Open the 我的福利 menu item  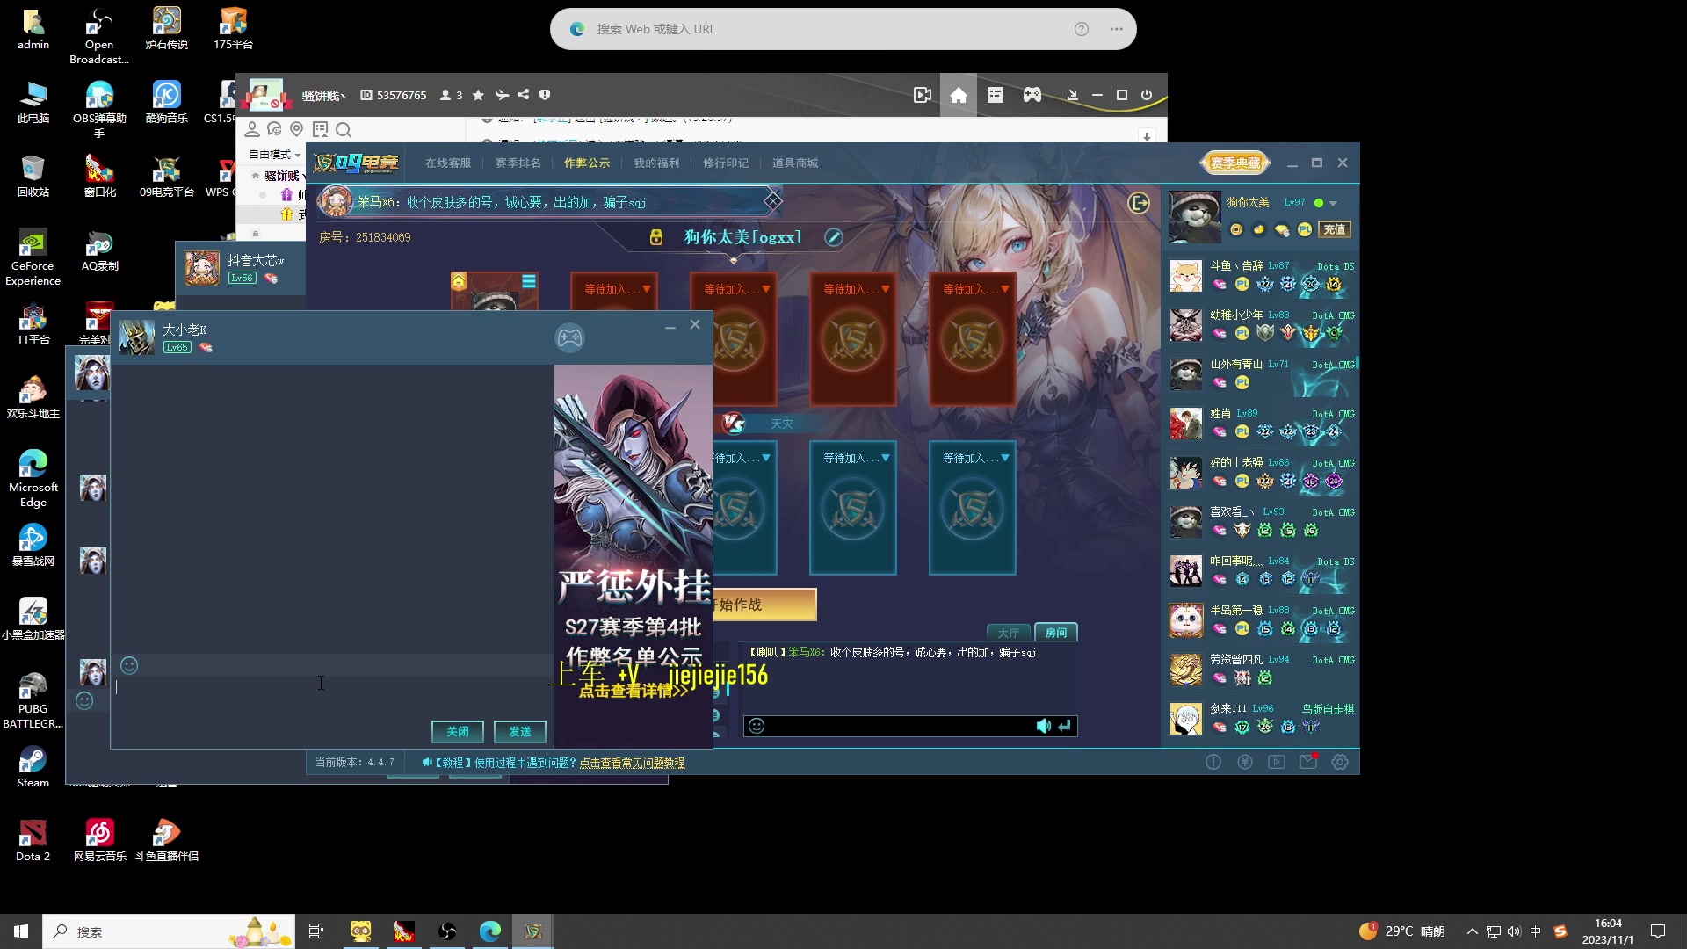point(656,163)
